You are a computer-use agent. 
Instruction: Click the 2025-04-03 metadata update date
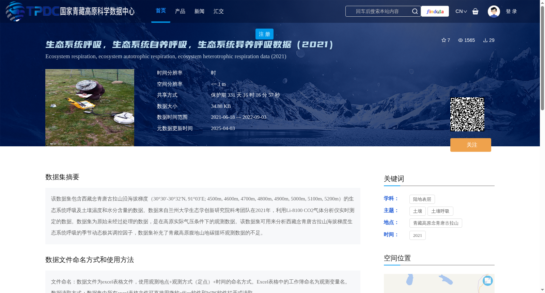point(223,128)
